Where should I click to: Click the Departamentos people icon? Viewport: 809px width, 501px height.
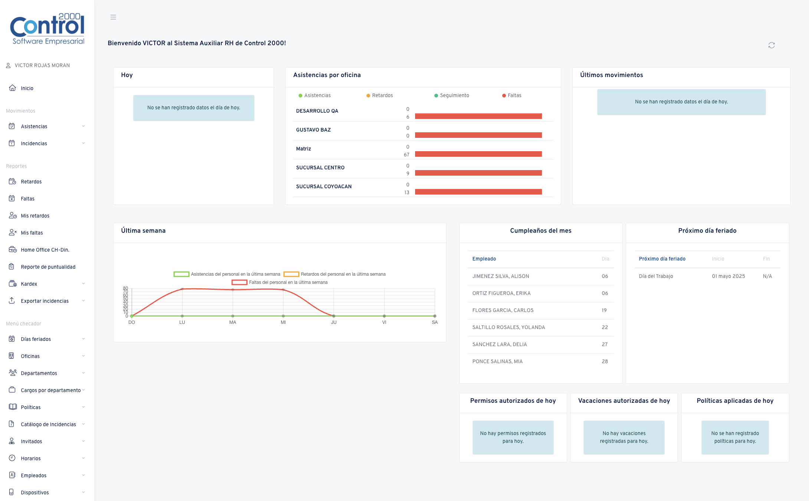click(x=13, y=373)
